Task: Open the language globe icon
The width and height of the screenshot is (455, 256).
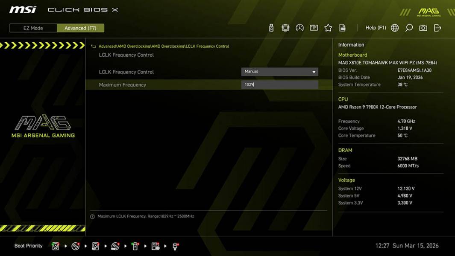Action: point(395,27)
